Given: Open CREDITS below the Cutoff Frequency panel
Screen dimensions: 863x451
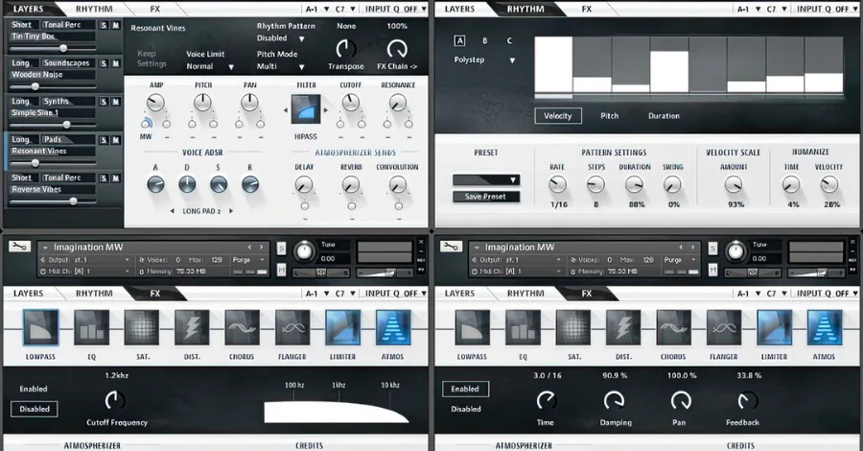Looking at the screenshot, I should point(309,445).
